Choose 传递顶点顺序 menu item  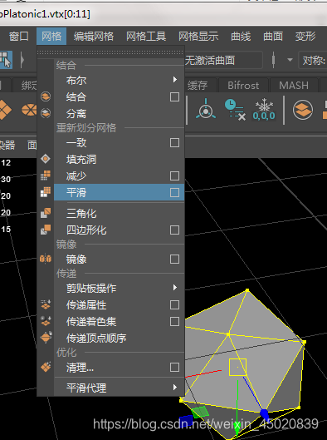coord(119,339)
